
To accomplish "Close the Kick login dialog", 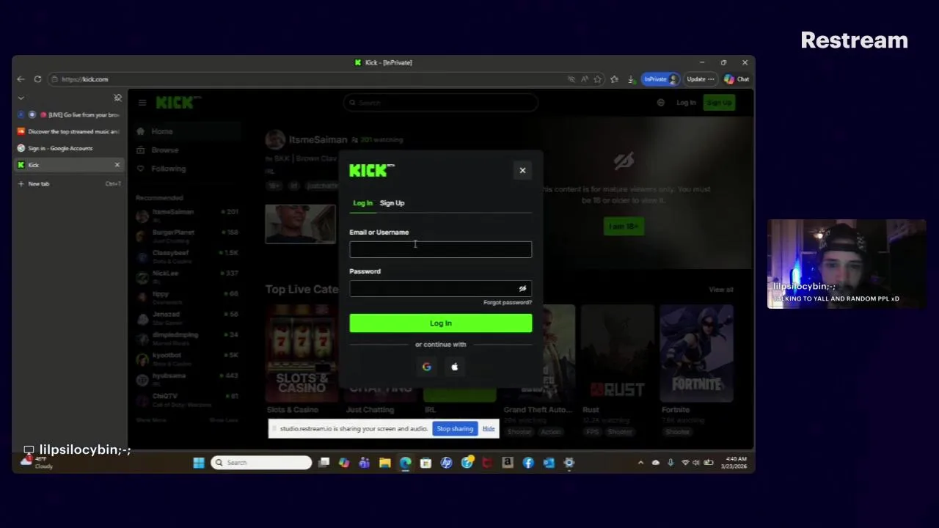I will click(522, 170).
